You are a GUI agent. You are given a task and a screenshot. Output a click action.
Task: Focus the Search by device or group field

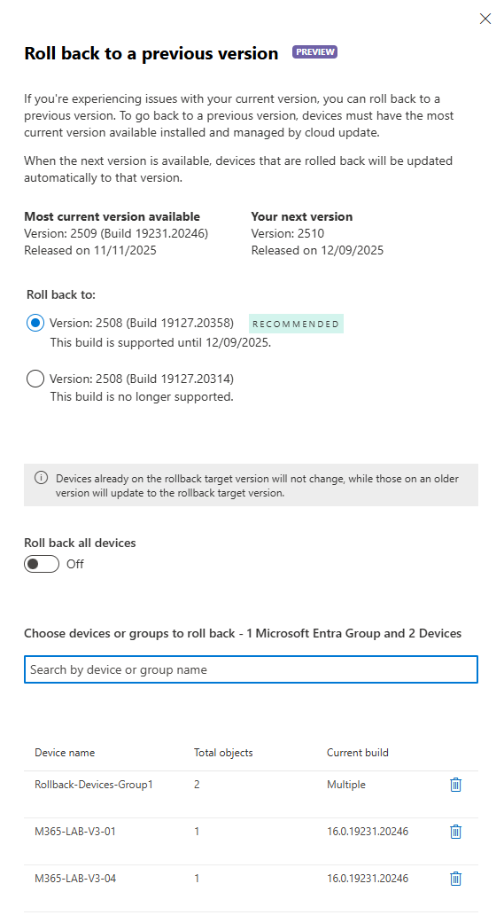pyautogui.click(x=252, y=669)
